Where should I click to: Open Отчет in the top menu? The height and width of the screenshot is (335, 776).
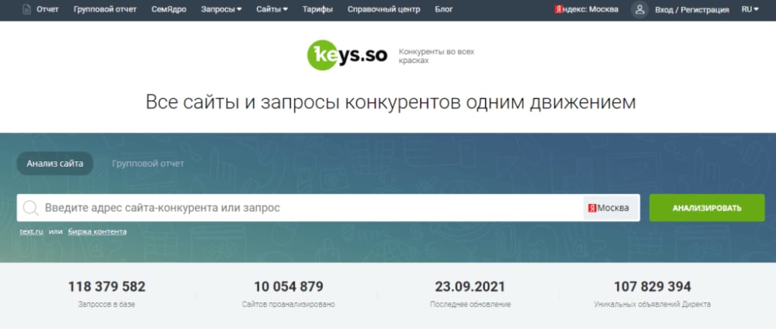tap(47, 9)
